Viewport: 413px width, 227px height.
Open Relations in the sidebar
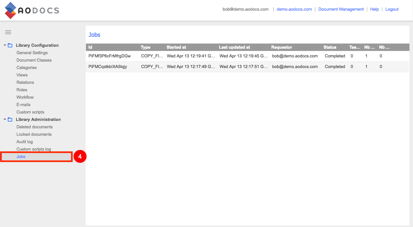pos(25,83)
